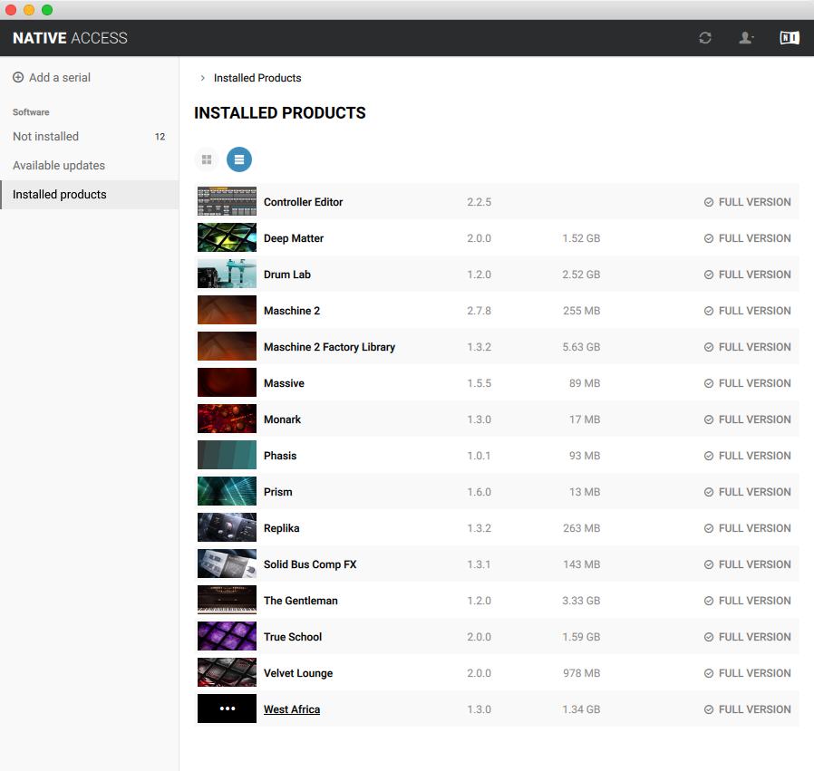Click the Installed Products breadcrumb

[x=257, y=78]
